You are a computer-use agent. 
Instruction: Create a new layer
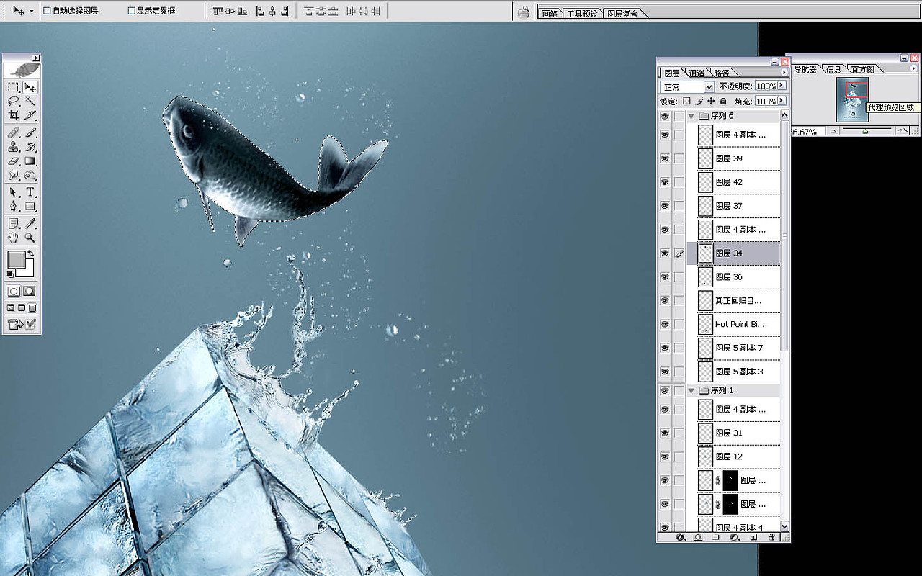(x=753, y=537)
